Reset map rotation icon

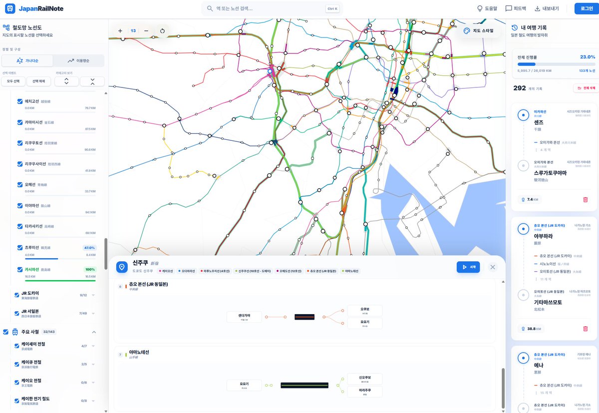[x=162, y=30]
